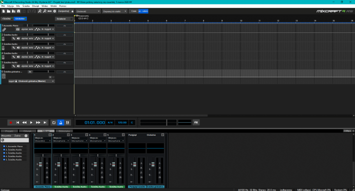Click mixer channel 1 volume fader
355x191 pixels.
pos(40,165)
